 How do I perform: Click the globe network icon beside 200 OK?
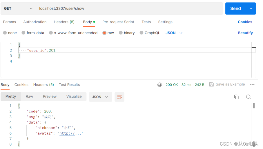[159, 85]
